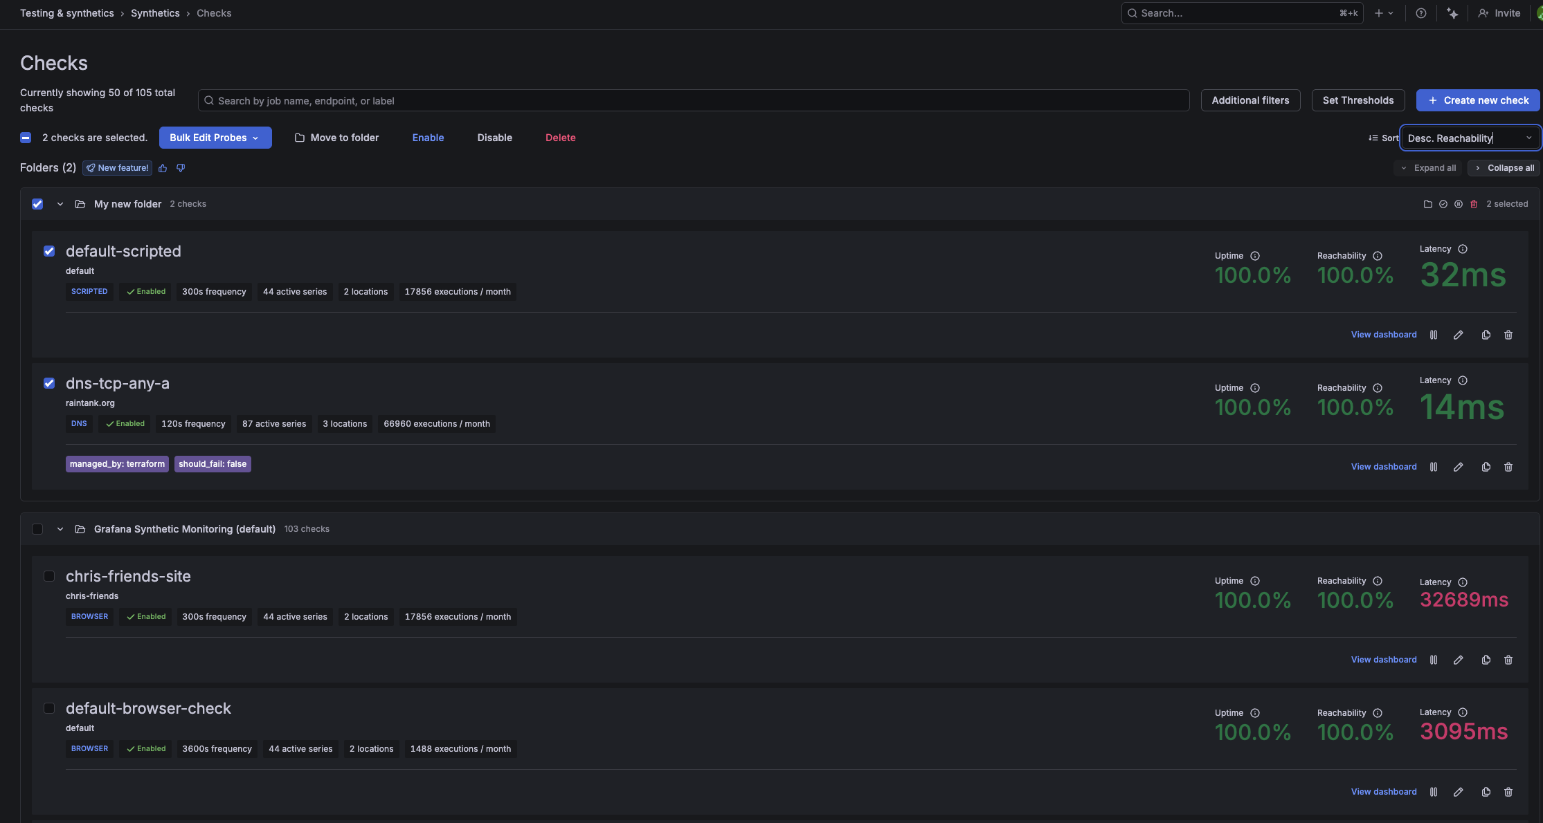Go to Testing & synthetics breadcrumb
Image resolution: width=1543 pixels, height=823 pixels.
pos(67,13)
